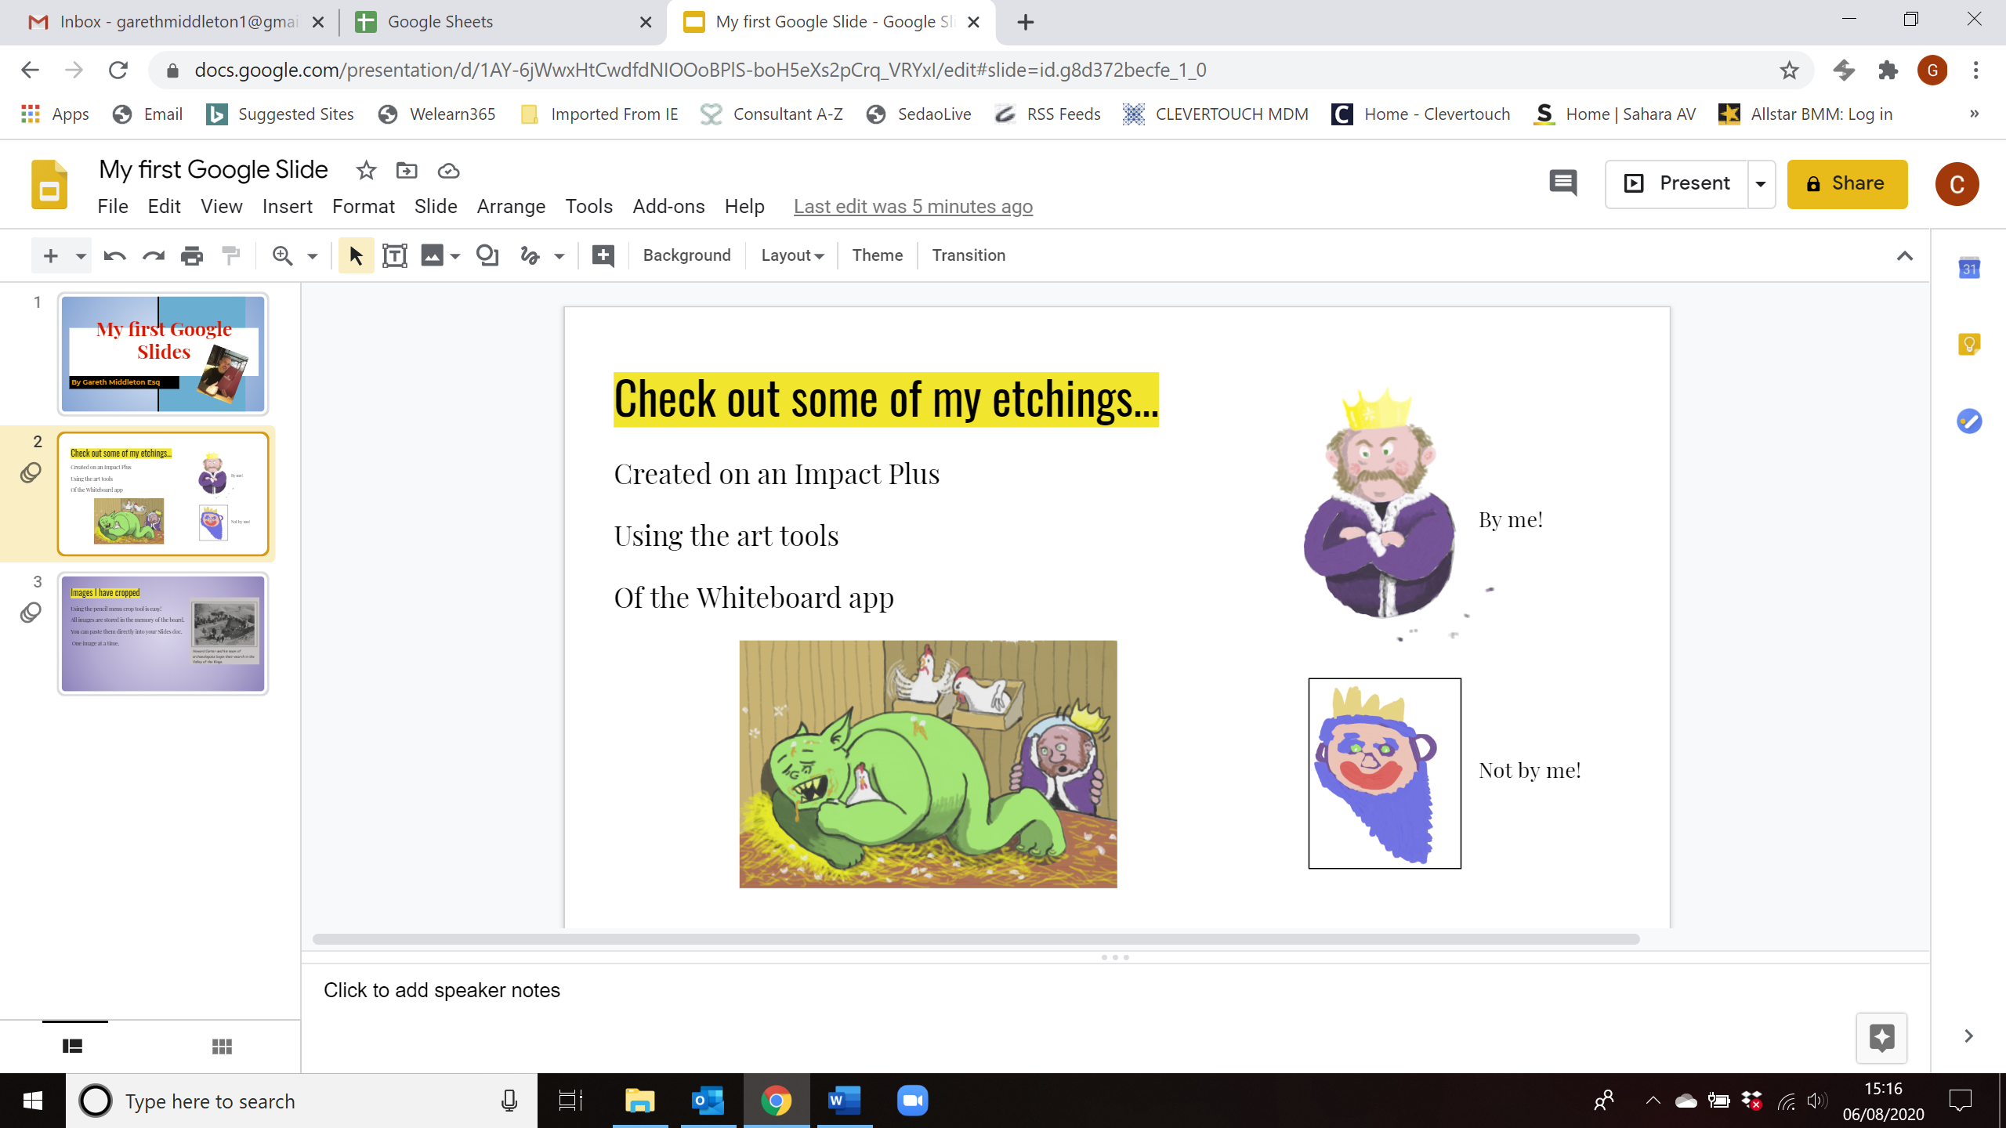Hide the menus with collapse chevron
Image resolution: width=2006 pixels, height=1128 pixels.
[x=1905, y=256]
